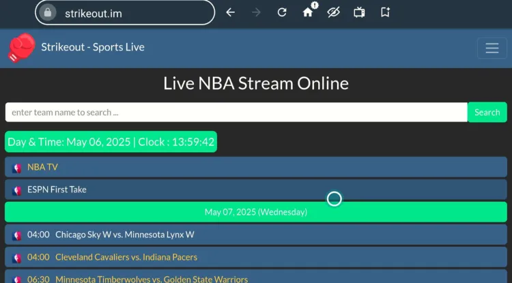Add bookmark with the bookmark-plus icon
512x283 pixels.
pyautogui.click(x=385, y=13)
